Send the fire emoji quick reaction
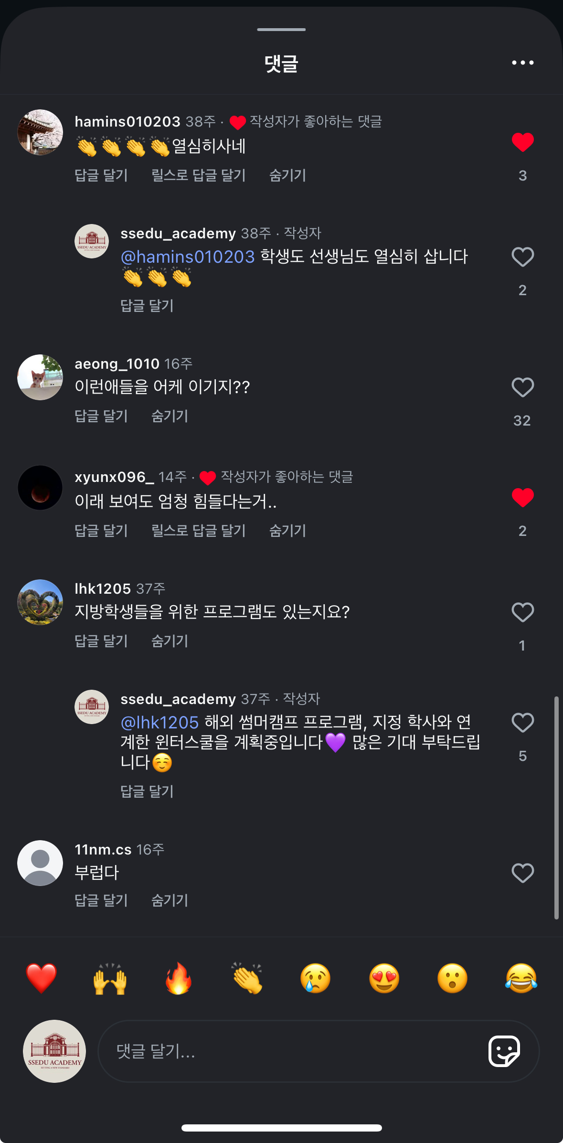Viewport: 563px width, 1143px height. click(x=179, y=978)
